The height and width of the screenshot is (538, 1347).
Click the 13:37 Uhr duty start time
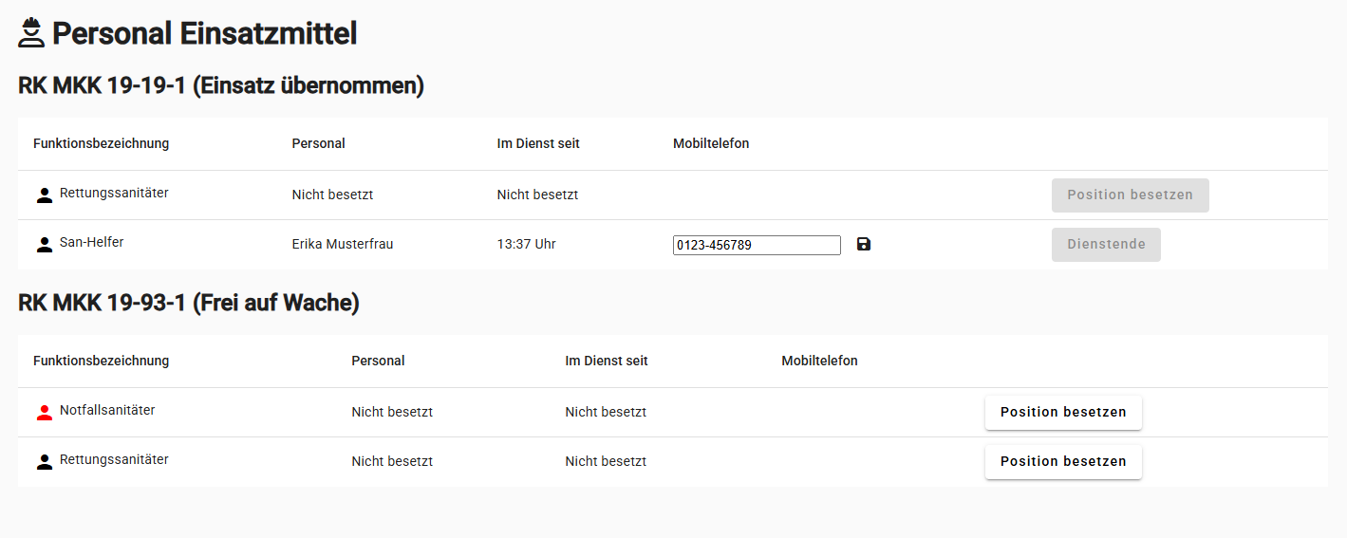(x=526, y=244)
